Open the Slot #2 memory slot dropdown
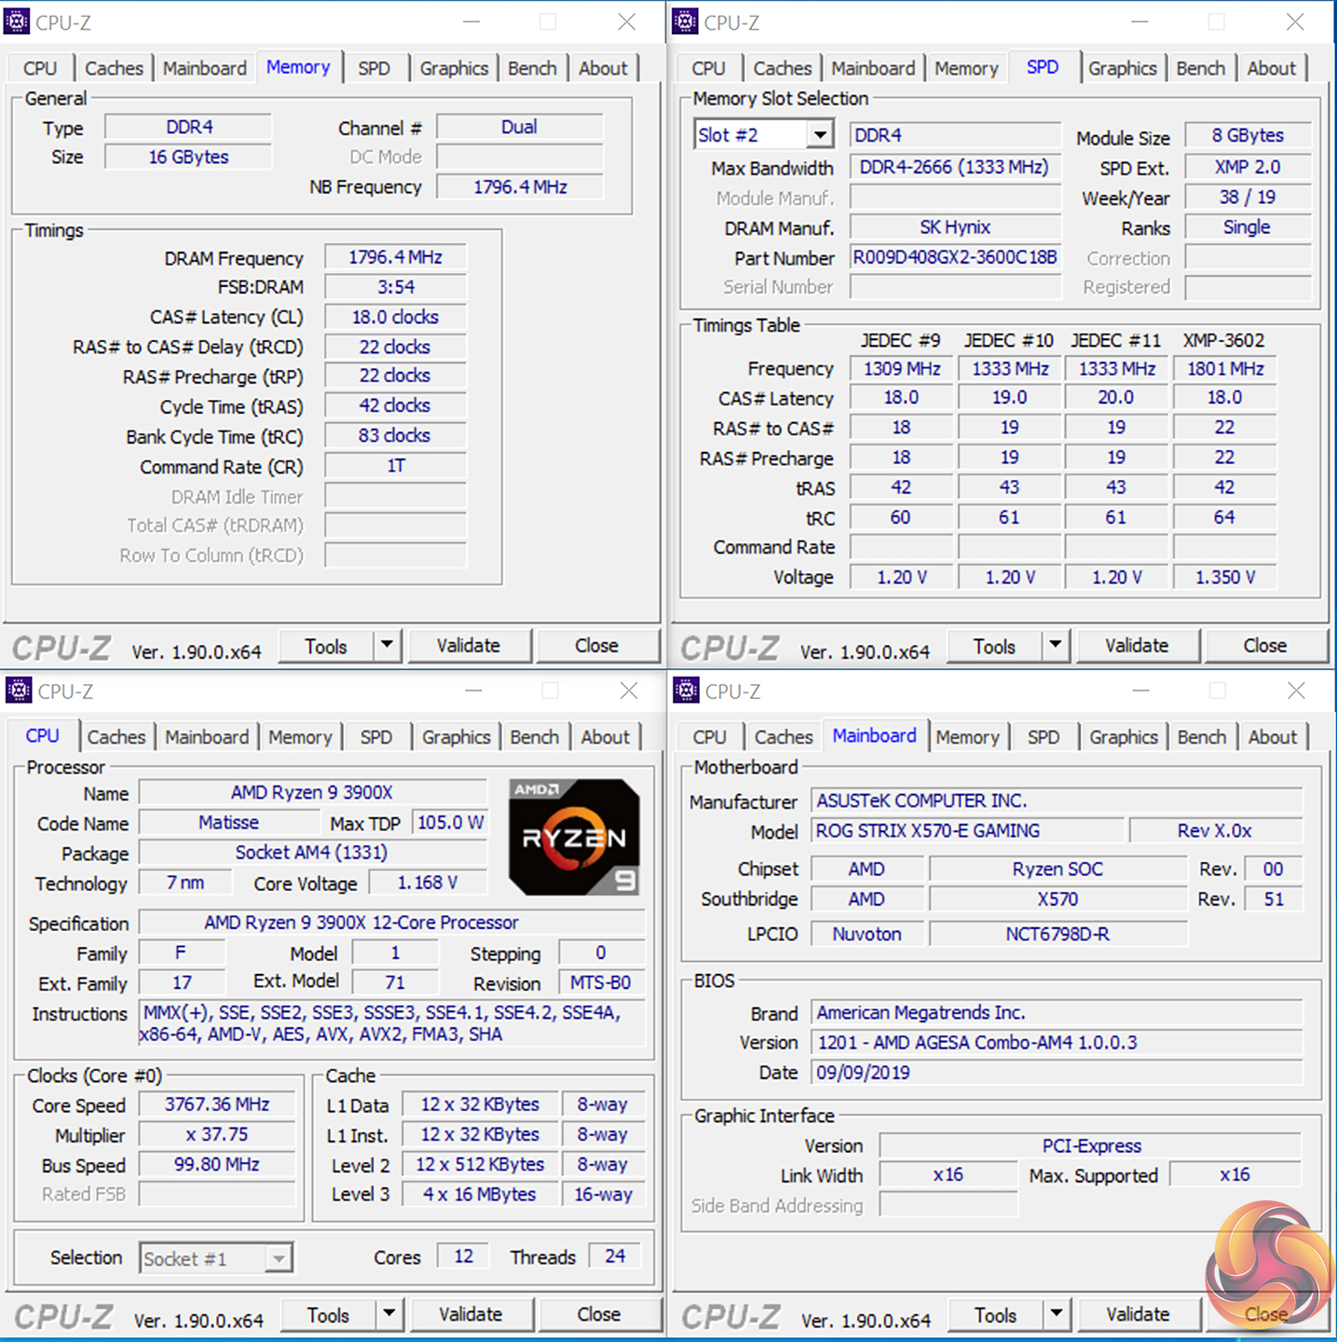The height and width of the screenshot is (1342, 1337). click(819, 135)
